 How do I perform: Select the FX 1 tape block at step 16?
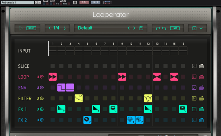183,109
